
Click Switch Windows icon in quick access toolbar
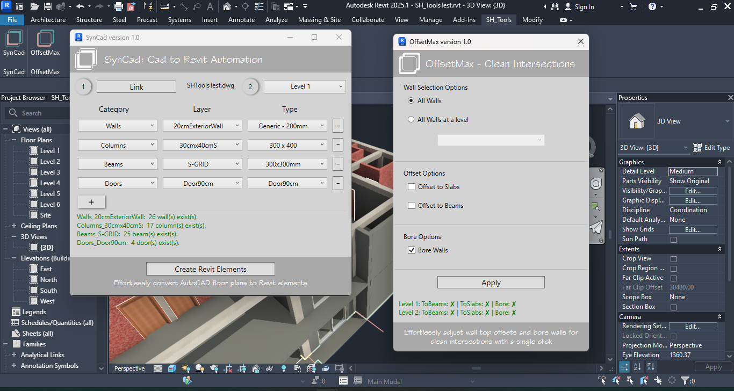point(289,6)
